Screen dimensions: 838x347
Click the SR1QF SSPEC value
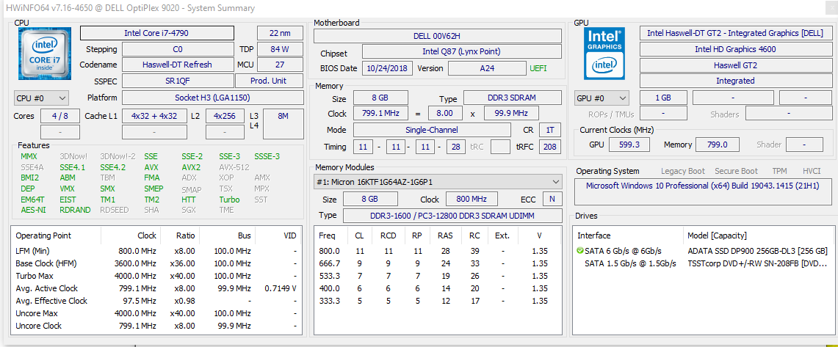(177, 81)
